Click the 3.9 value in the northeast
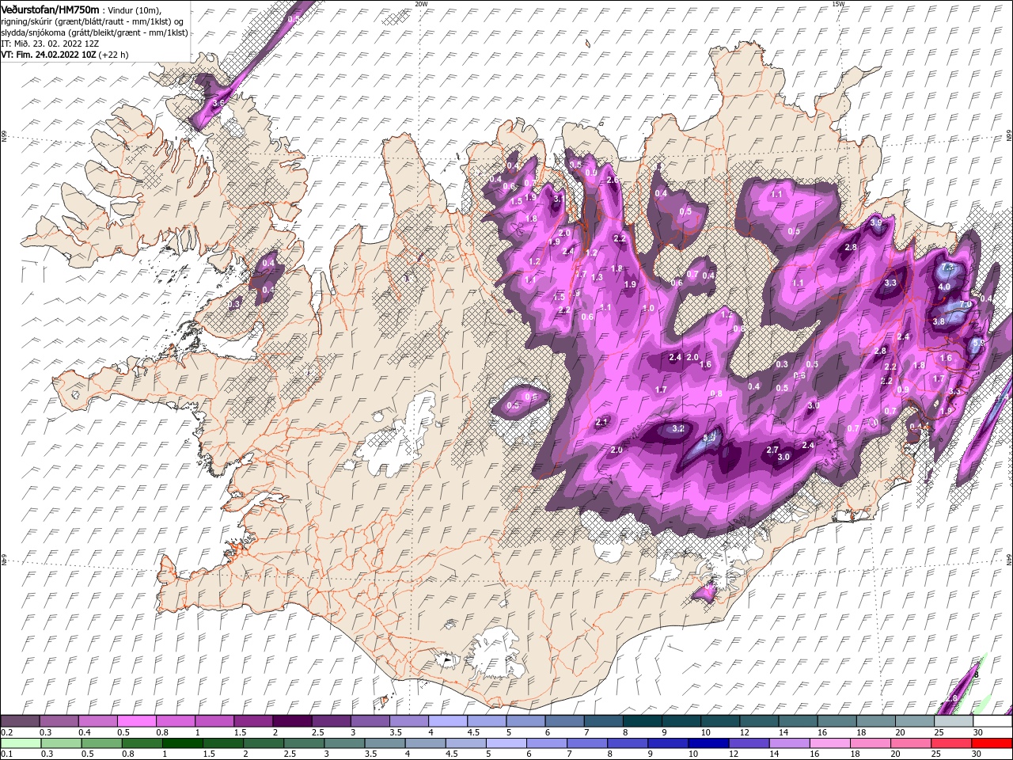 tap(875, 223)
